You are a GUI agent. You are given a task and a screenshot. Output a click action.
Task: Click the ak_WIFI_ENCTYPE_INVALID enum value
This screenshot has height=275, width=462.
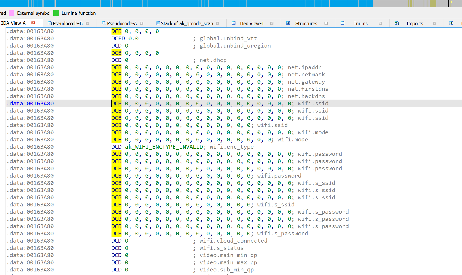pyautogui.click(x=164, y=147)
